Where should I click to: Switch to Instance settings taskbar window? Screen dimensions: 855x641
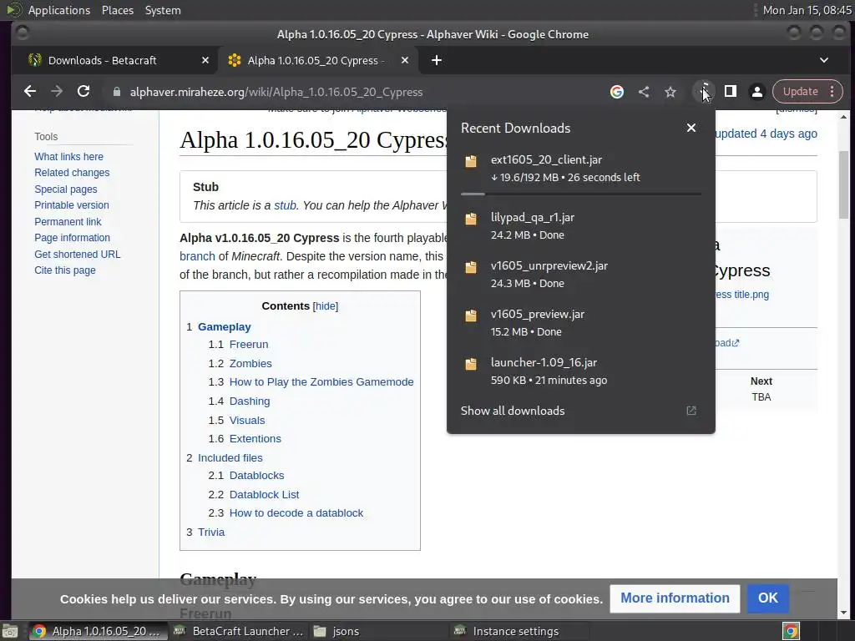[x=520, y=631]
